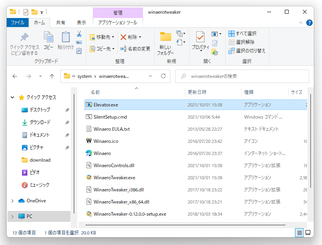Expand the PC tree node
The height and width of the screenshot is (245, 322).
[x=12, y=216]
